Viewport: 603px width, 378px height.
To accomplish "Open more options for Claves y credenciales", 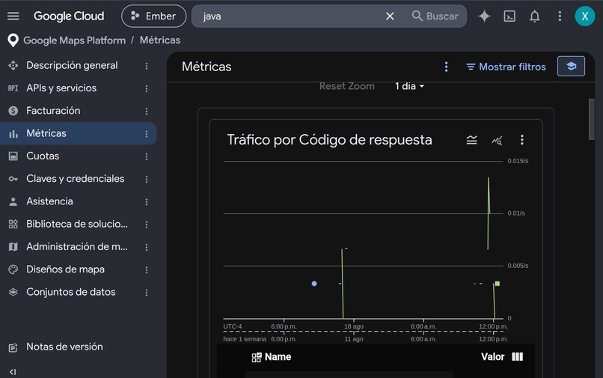I will point(147,180).
